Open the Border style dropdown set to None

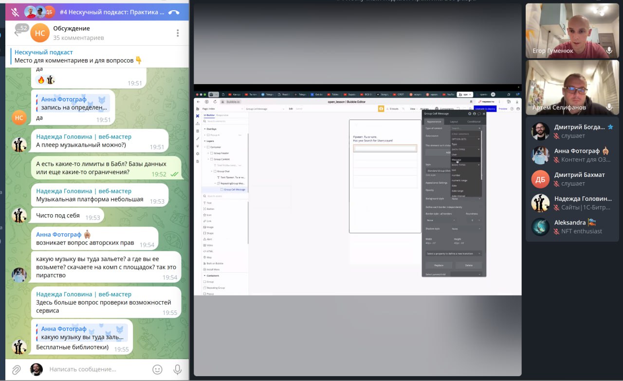(x=440, y=220)
